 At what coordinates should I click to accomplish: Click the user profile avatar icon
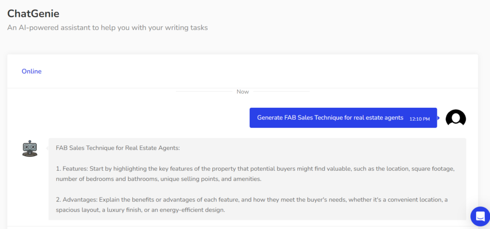[456, 118]
